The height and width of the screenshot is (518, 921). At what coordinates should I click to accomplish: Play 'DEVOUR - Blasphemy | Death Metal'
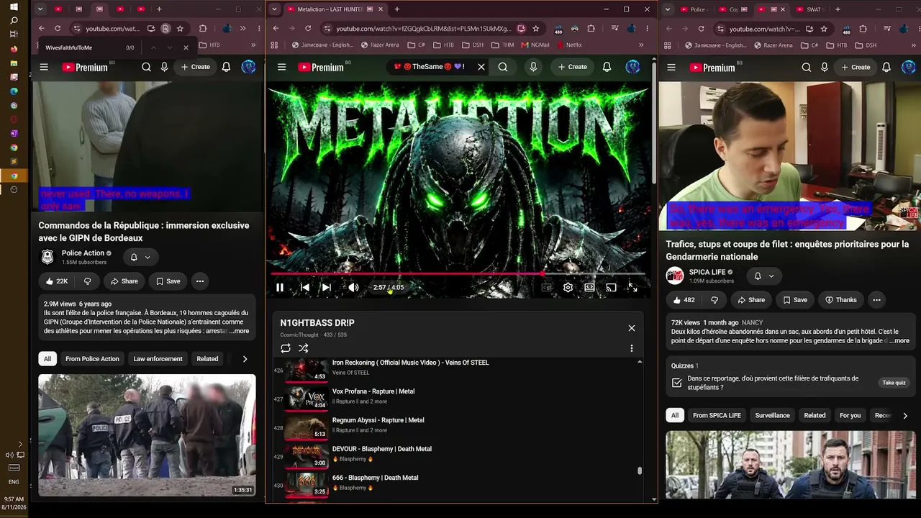pos(382,449)
